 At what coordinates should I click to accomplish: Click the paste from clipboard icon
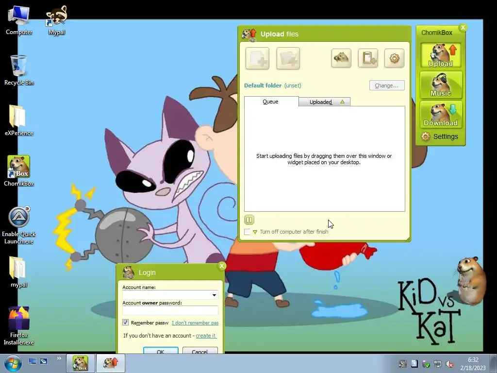[x=368, y=58]
